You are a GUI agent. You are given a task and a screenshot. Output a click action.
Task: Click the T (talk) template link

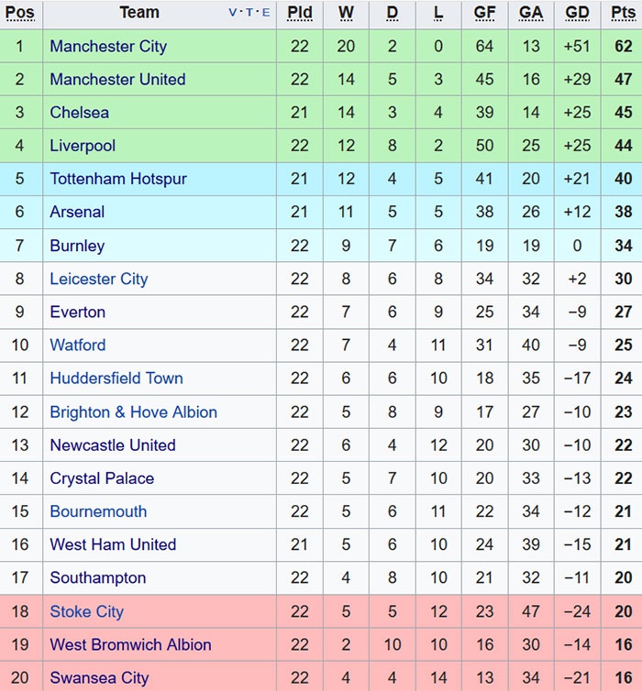coord(249,13)
